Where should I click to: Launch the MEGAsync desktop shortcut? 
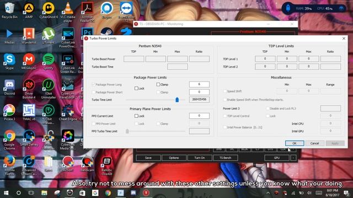pyautogui.click(x=29, y=61)
